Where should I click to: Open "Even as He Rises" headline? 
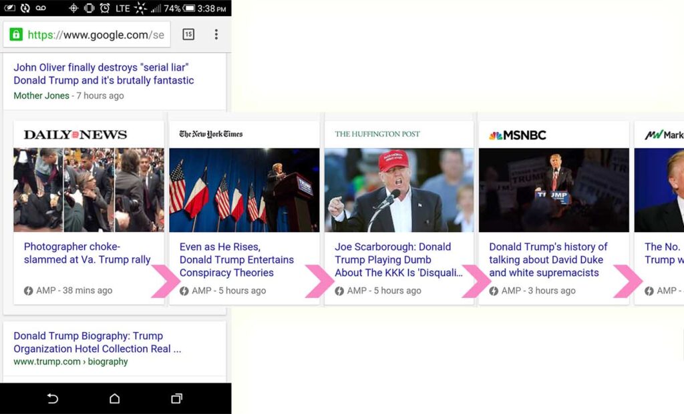click(236, 259)
